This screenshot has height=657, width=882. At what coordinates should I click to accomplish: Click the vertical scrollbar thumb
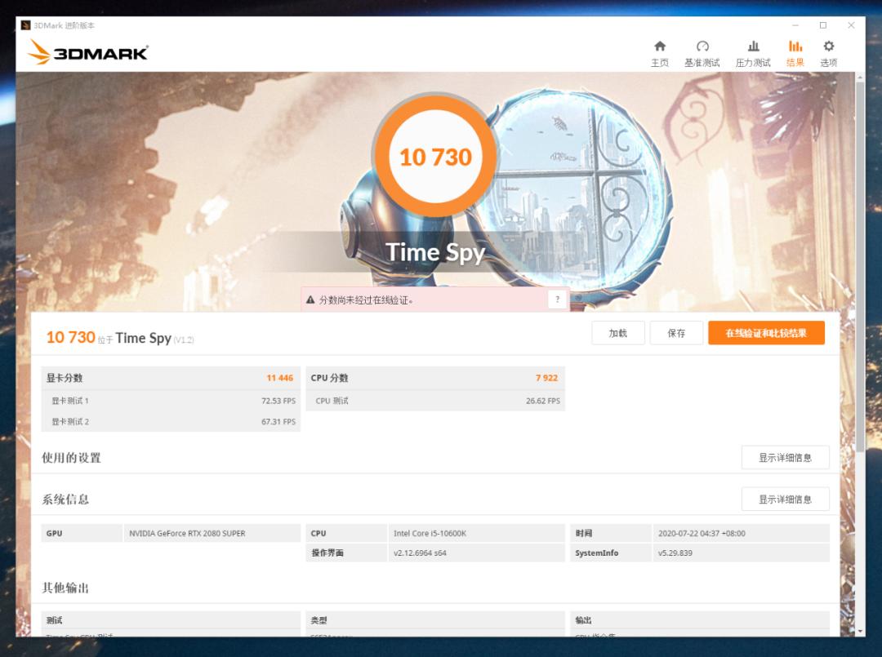[860, 265]
